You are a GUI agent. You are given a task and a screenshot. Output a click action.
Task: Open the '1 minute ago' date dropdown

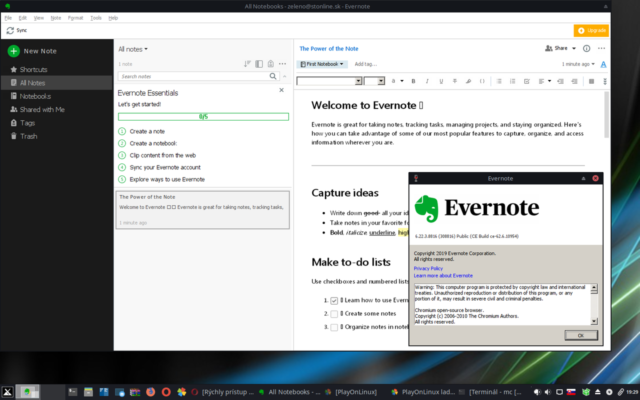(578, 64)
